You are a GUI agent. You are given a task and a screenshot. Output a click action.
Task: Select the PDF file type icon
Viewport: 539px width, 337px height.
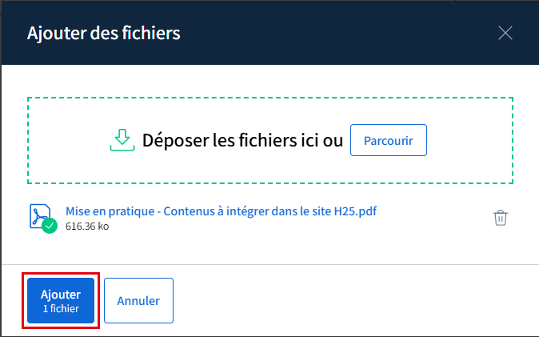40,216
